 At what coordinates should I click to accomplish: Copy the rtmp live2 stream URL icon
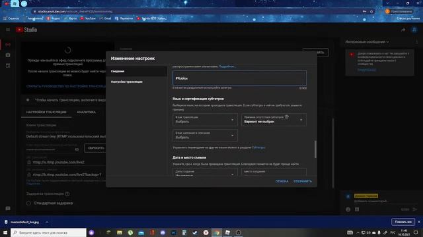coord(29,163)
